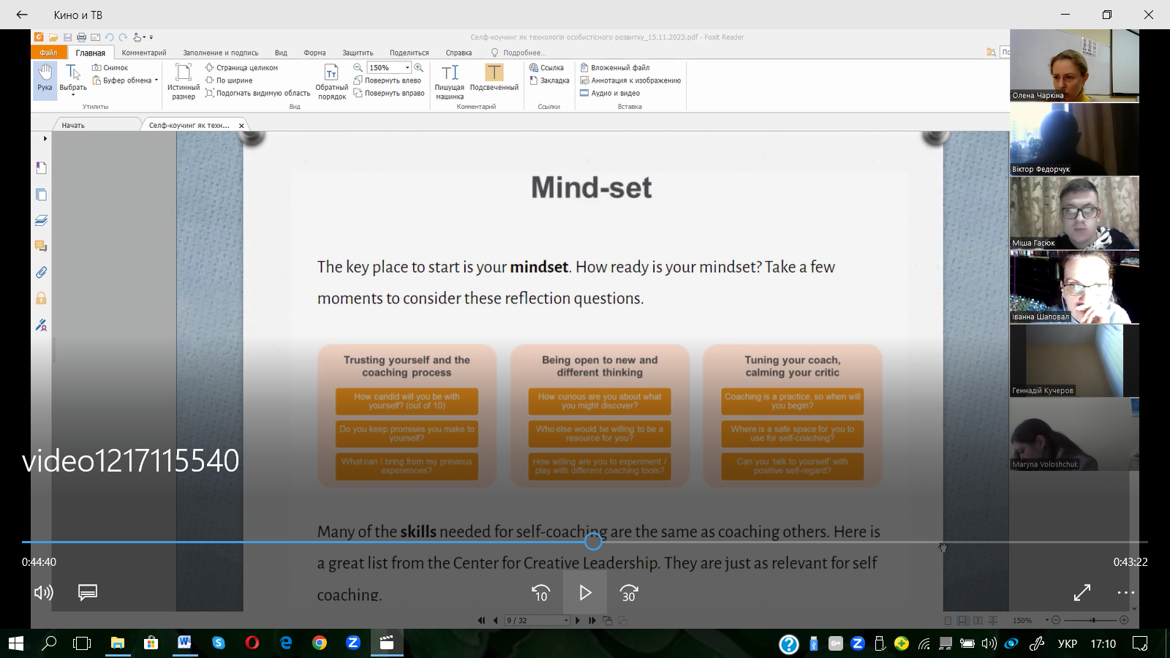Rotate page left (Повернуть влево)
Image resolution: width=1170 pixels, height=658 pixels.
tap(387, 80)
